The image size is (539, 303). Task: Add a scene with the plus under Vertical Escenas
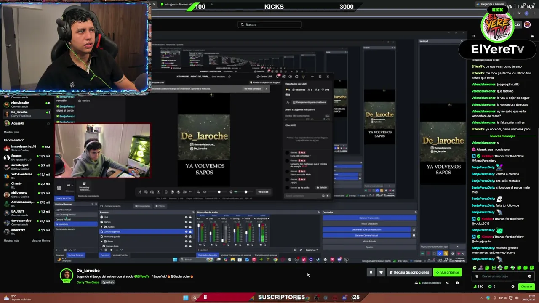pyautogui.click(x=56, y=250)
